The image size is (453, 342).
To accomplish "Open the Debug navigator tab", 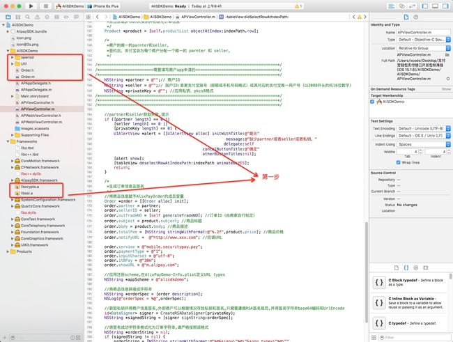I will click(x=56, y=17).
